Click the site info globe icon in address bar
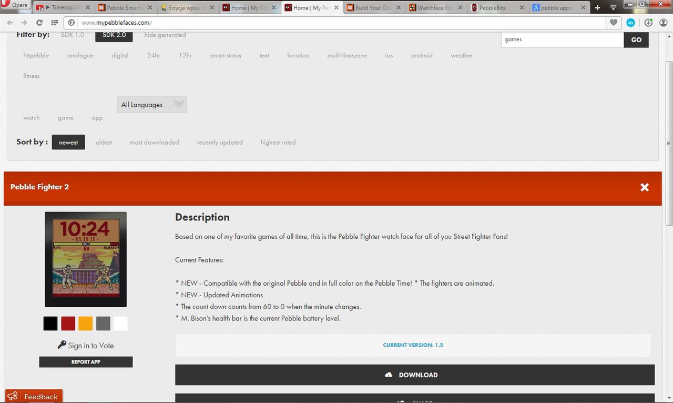 [x=72, y=23]
